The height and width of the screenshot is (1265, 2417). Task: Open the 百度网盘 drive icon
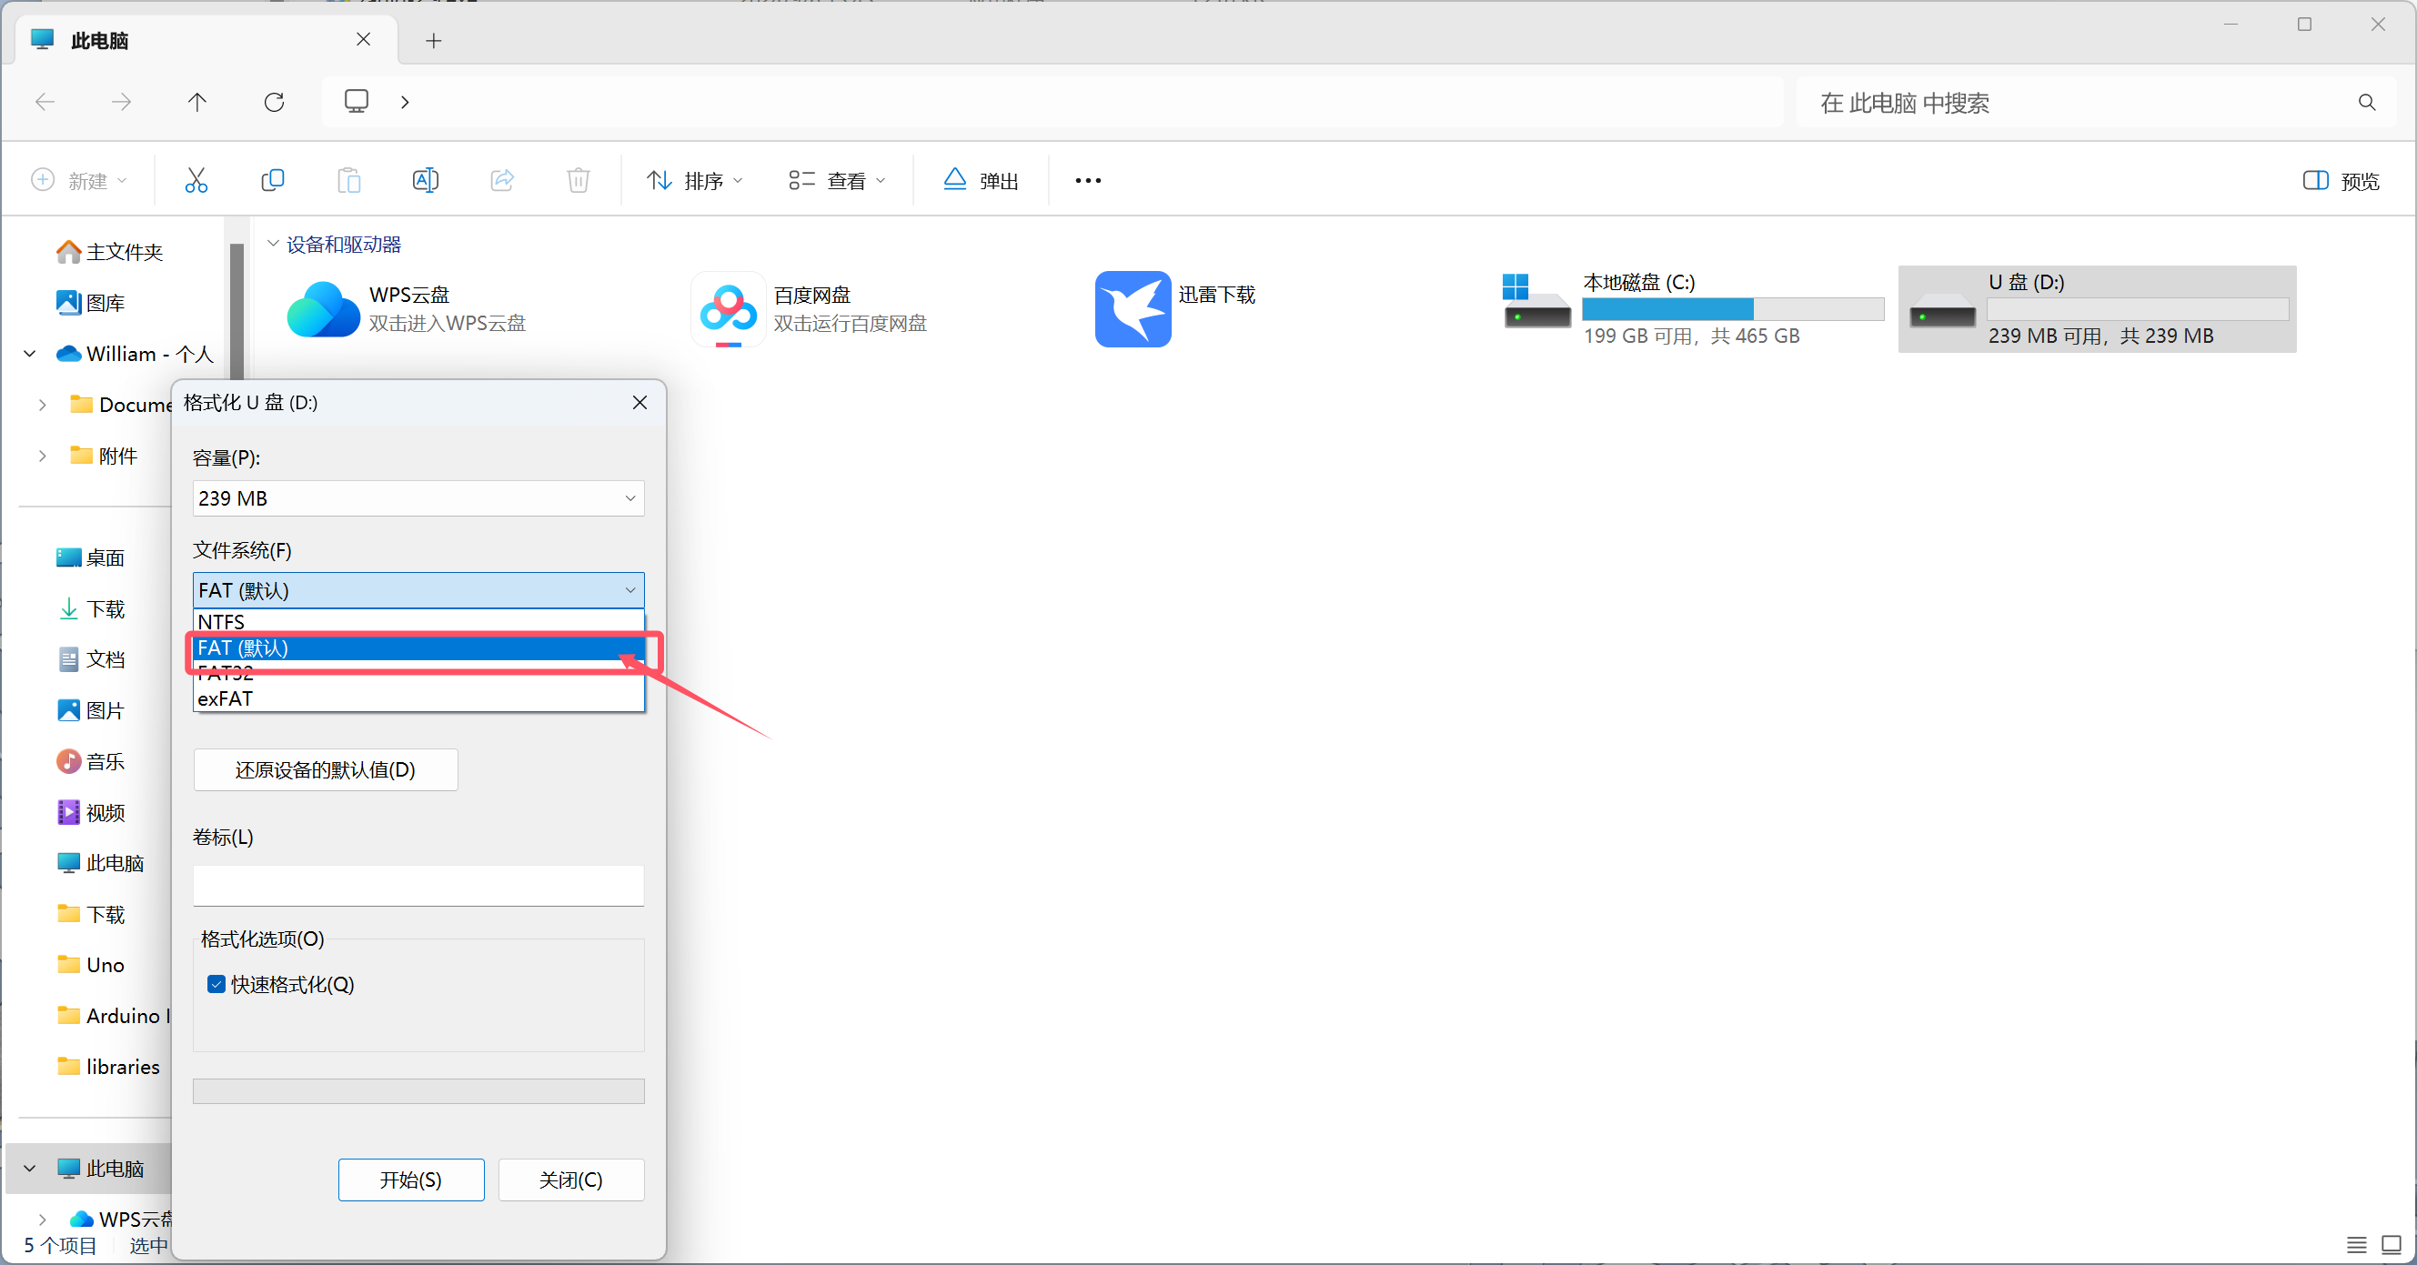[x=728, y=309]
